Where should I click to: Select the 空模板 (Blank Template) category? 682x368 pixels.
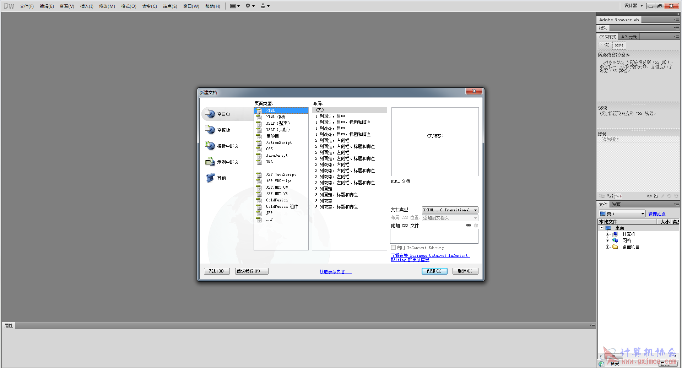[218, 130]
